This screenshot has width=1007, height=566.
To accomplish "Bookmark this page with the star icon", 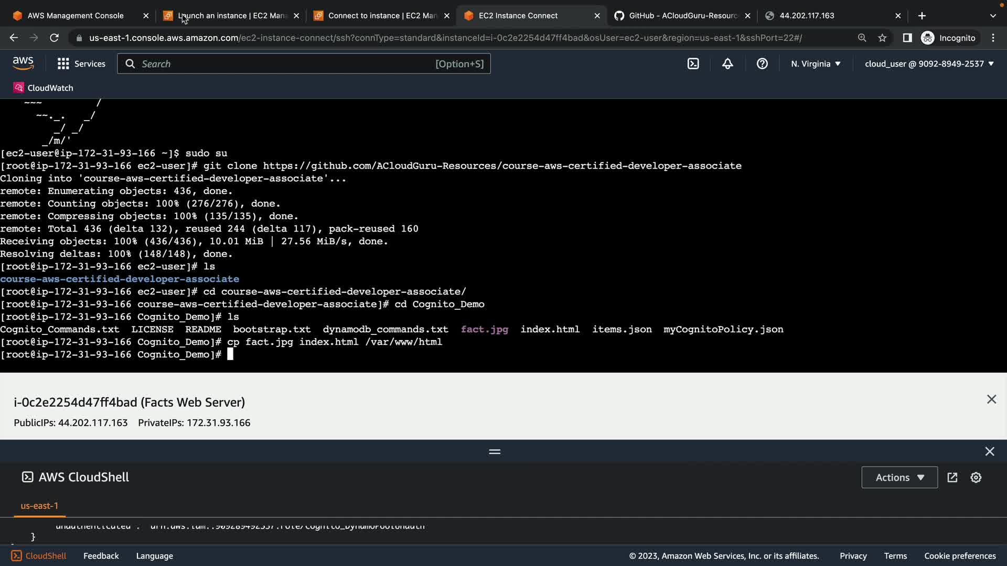I will point(882,38).
